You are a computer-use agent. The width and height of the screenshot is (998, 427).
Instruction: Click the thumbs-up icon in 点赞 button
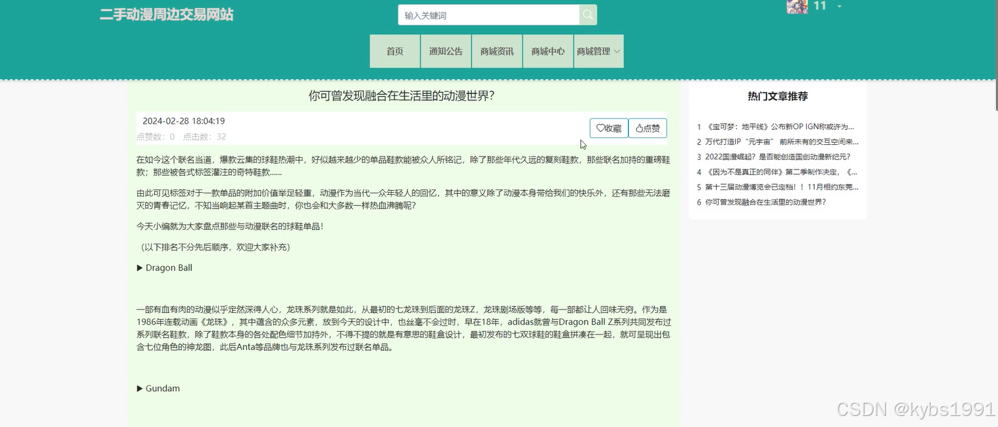[639, 128]
